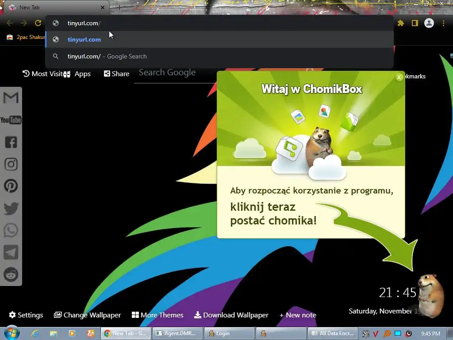453x340 pixels.
Task: Open Facebook shortcut in sidebar
Action: click(11, 142)
